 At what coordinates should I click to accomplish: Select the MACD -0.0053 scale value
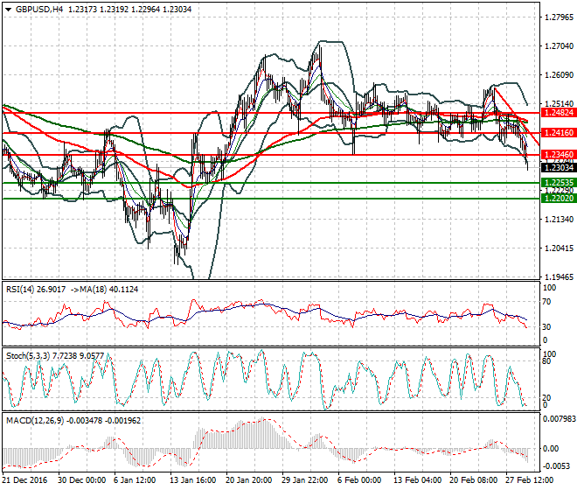point(556,466)
